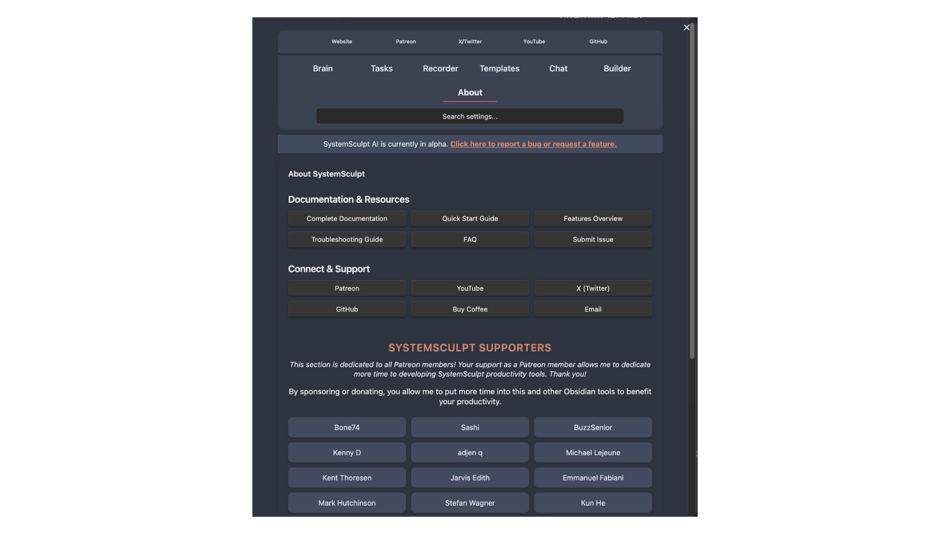The width and height of the screenshot is (950, 534).
Task: Click the Website navigation icon
Action: pyautogui.click(x=342, y=41)
